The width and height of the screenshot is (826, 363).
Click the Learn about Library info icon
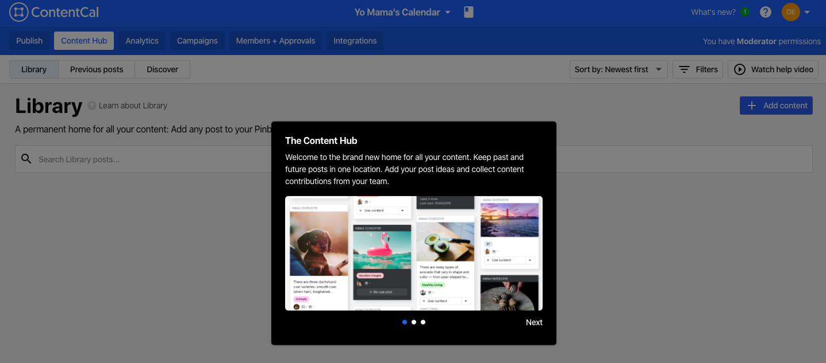coord(92,106)
